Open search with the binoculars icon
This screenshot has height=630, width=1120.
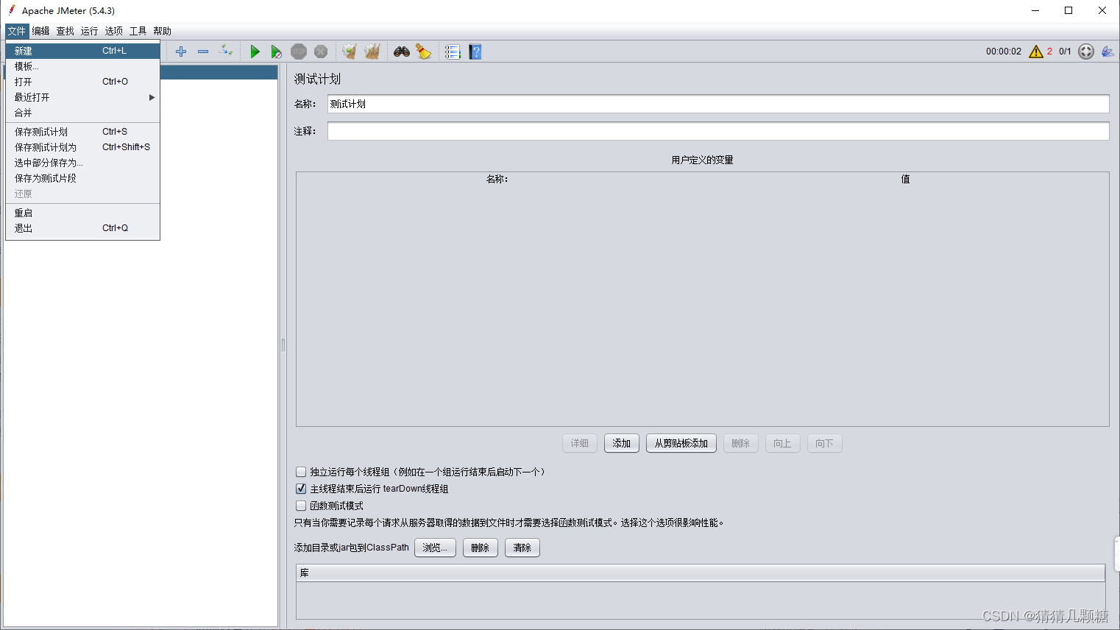tap(402, 52)
